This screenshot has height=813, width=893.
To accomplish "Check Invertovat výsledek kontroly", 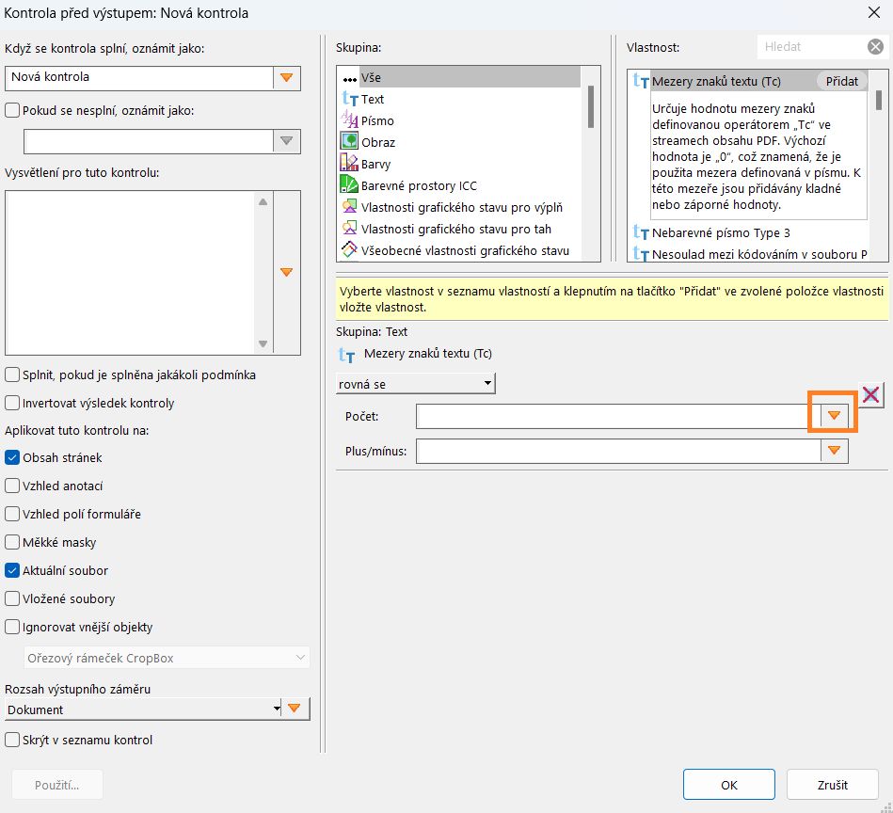I will pos(12,403).
